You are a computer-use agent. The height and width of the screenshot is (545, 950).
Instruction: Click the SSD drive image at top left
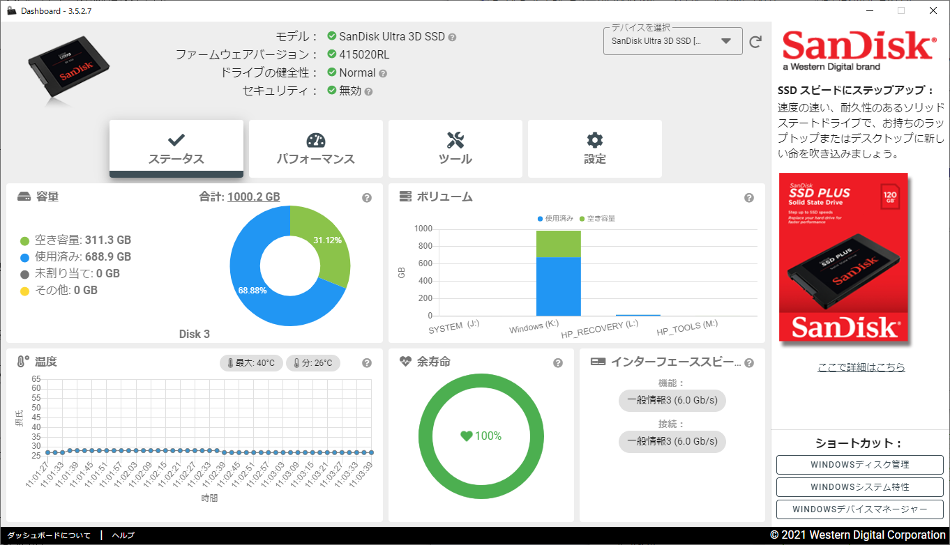pos(70,68)
